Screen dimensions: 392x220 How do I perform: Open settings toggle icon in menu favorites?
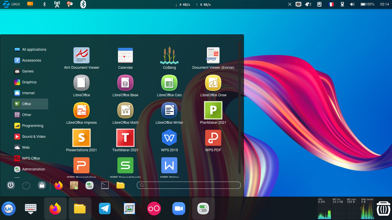click(x=90, y=185)
